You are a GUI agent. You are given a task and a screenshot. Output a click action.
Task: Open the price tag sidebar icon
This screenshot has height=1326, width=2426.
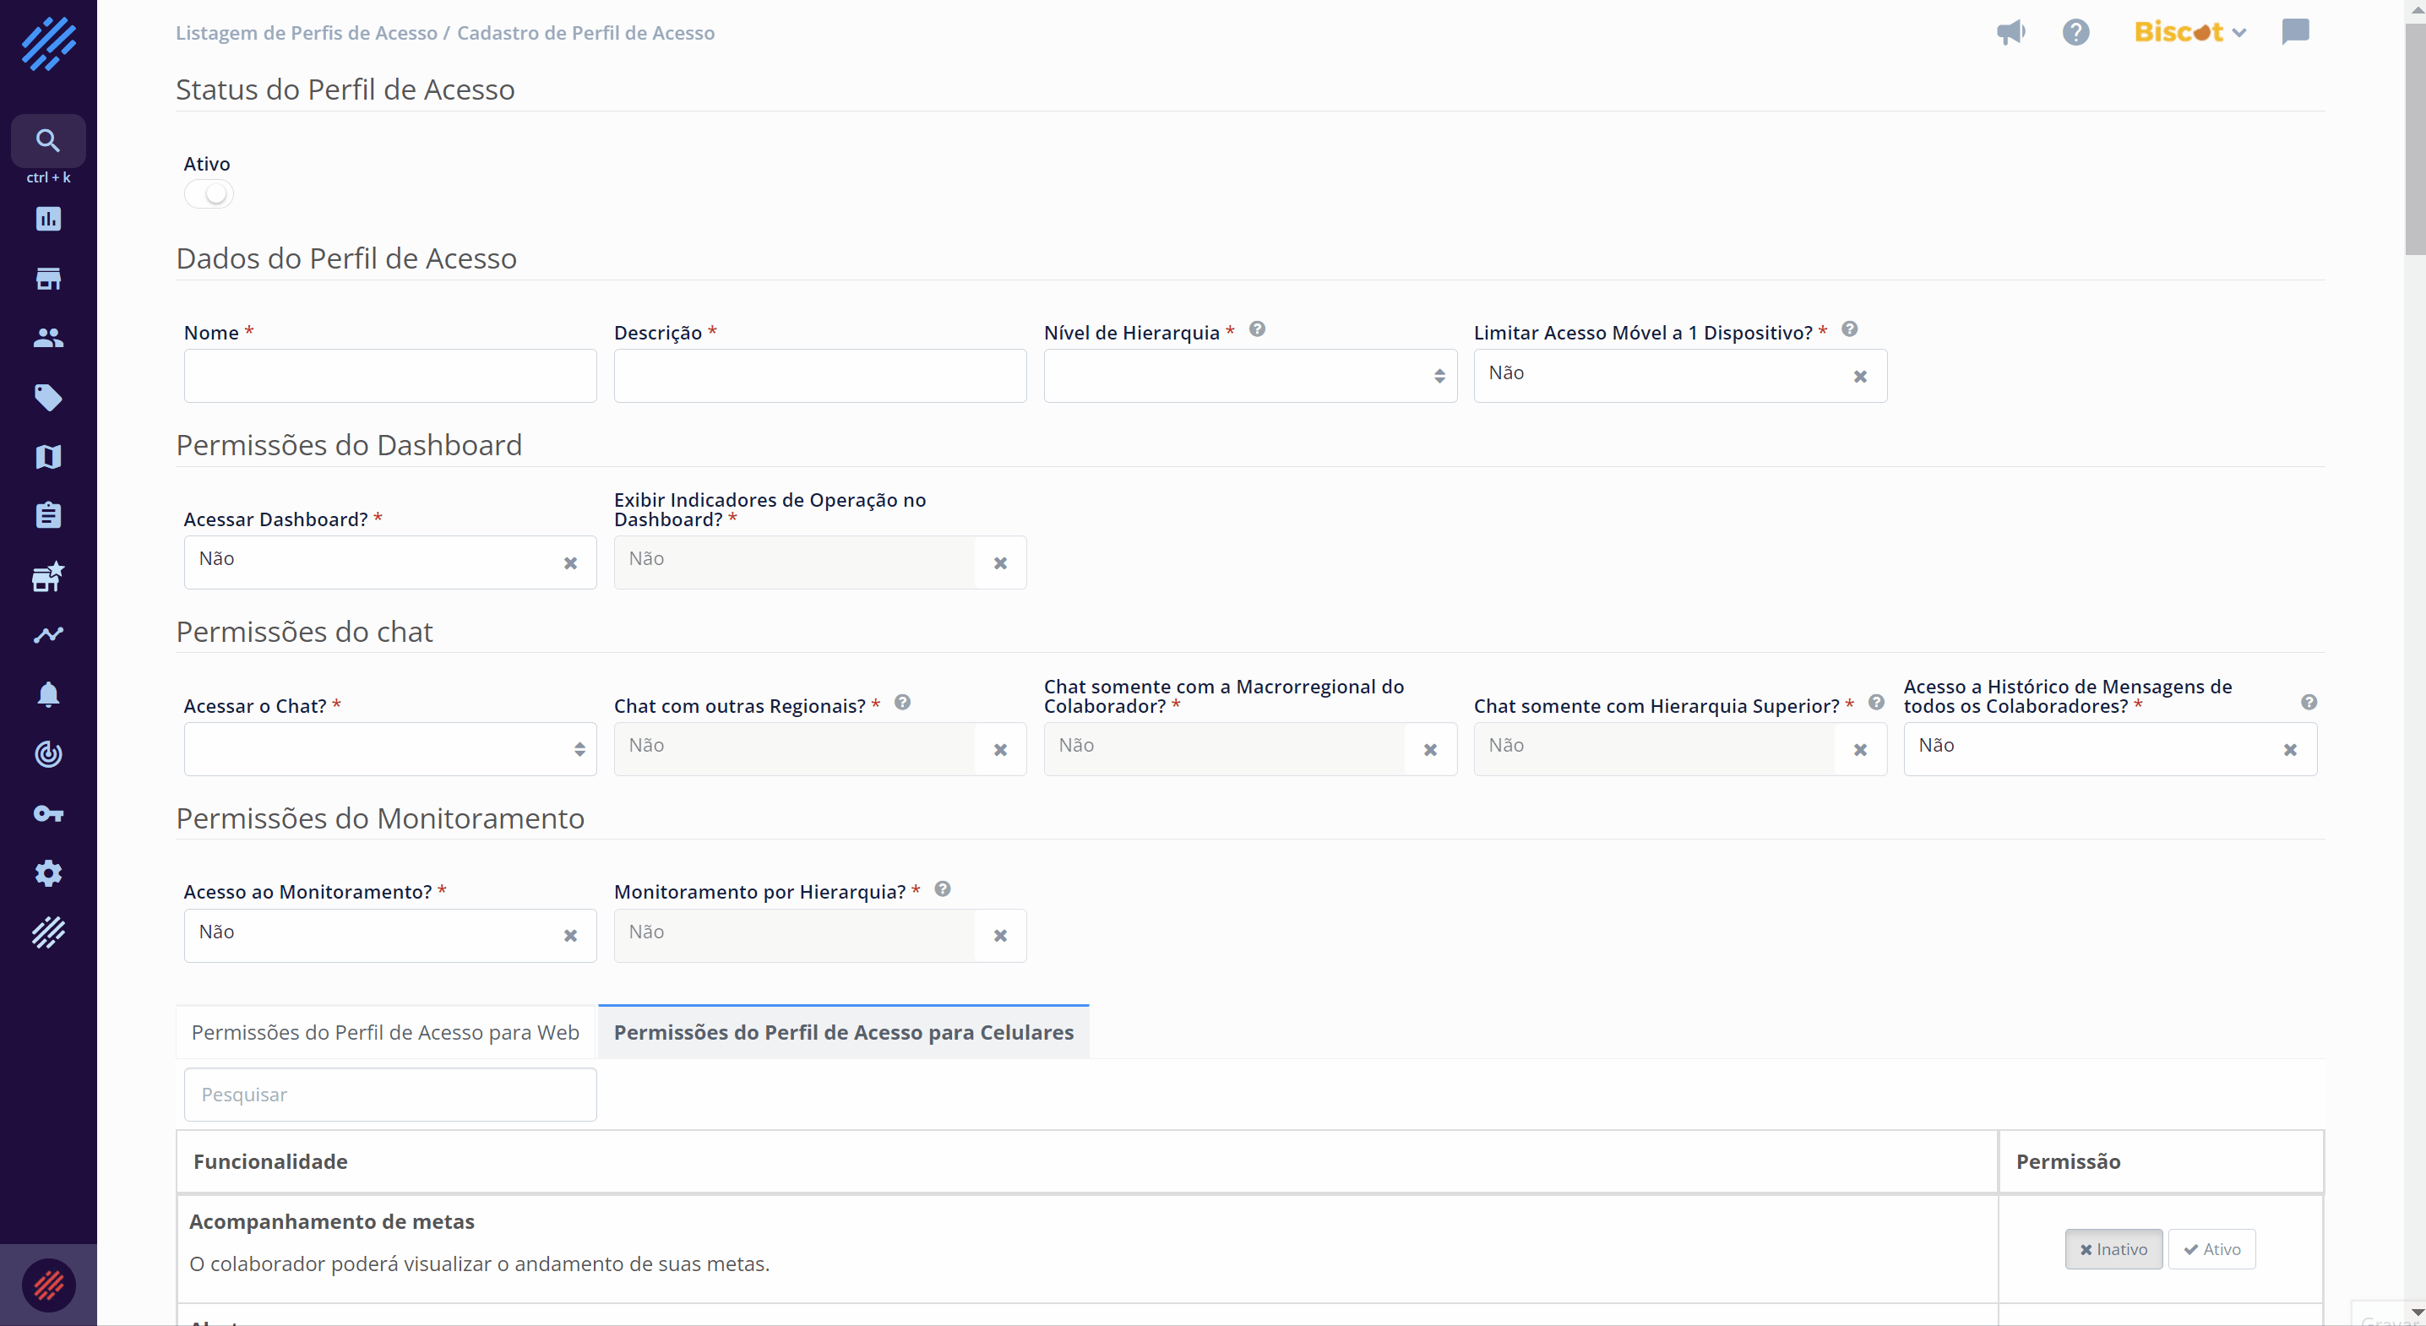click(48, 398)
